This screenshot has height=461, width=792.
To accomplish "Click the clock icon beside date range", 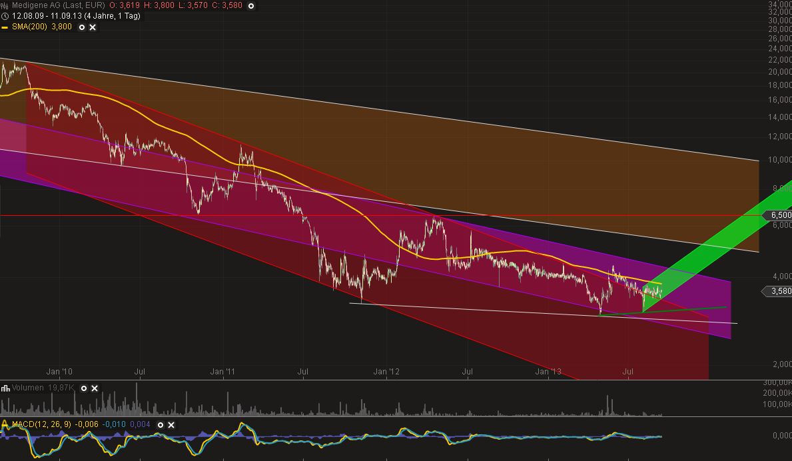I will (5, 16).
